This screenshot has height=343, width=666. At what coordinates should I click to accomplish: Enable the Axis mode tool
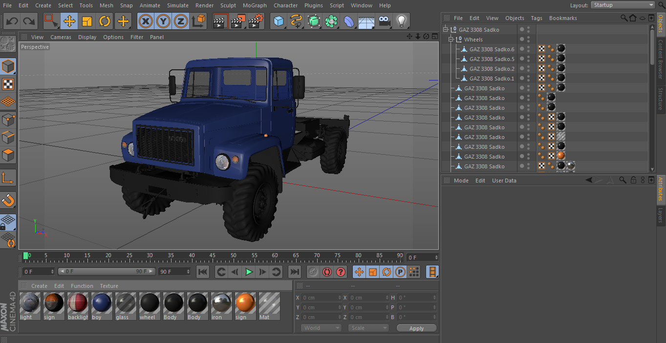(8, 178)
